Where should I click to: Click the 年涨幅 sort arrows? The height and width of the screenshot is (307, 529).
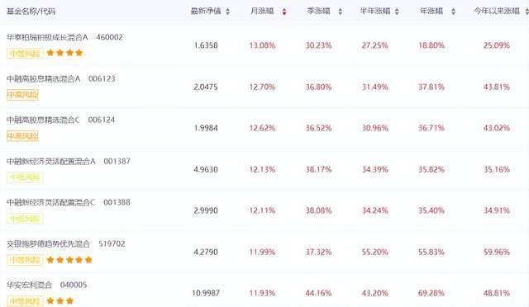453,12
